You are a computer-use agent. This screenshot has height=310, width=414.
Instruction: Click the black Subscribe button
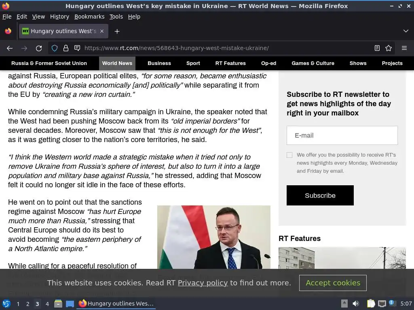point(320,195)
